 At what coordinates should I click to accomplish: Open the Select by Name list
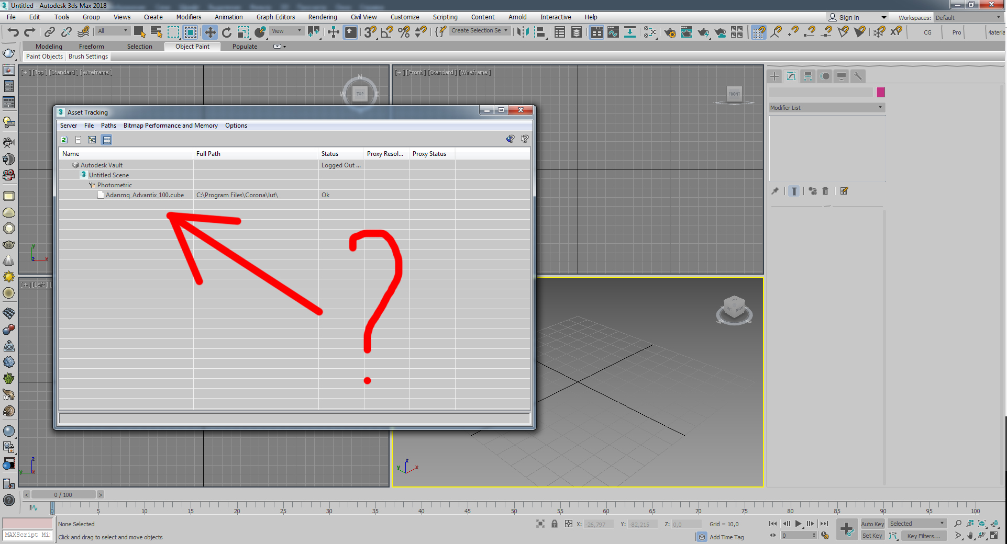pyautogui.click(x=156, y=32)
